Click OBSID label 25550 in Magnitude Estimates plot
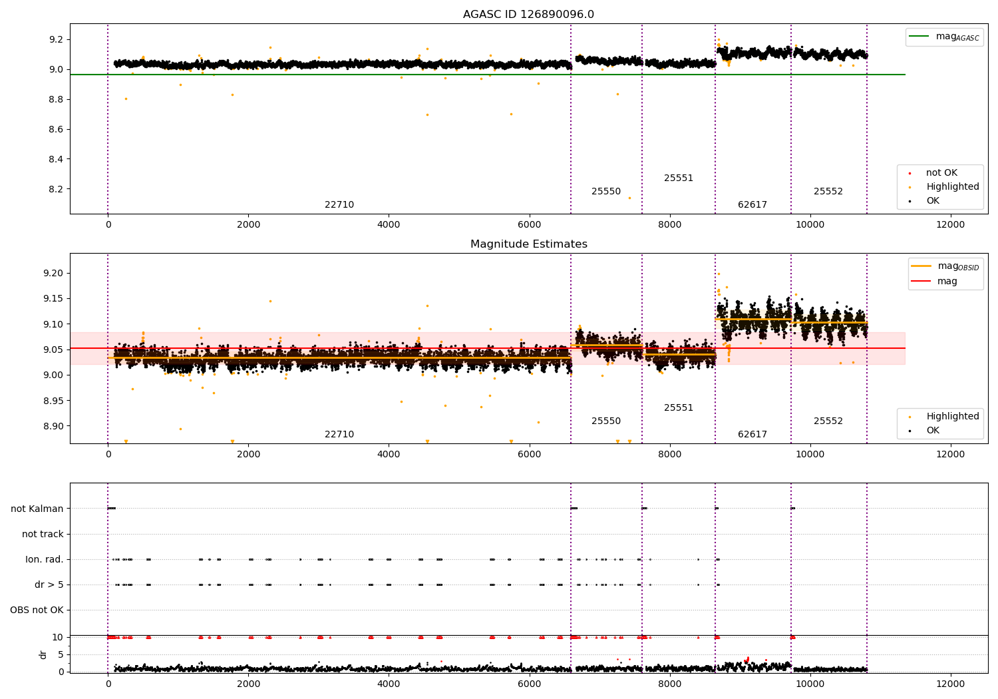This screenshot has width=998, height=699. coord(606,421)
